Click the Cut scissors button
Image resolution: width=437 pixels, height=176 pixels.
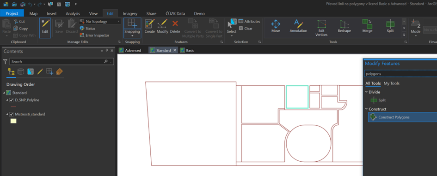click(19, 21)
